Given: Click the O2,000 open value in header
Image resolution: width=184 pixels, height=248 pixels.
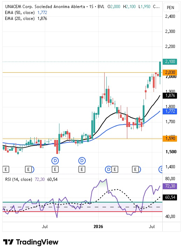Looking at the screenshot, I should pyautogui.click(x=114, y=7).
